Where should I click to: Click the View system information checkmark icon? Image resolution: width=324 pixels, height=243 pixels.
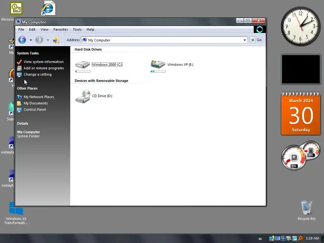coord(19,62)
